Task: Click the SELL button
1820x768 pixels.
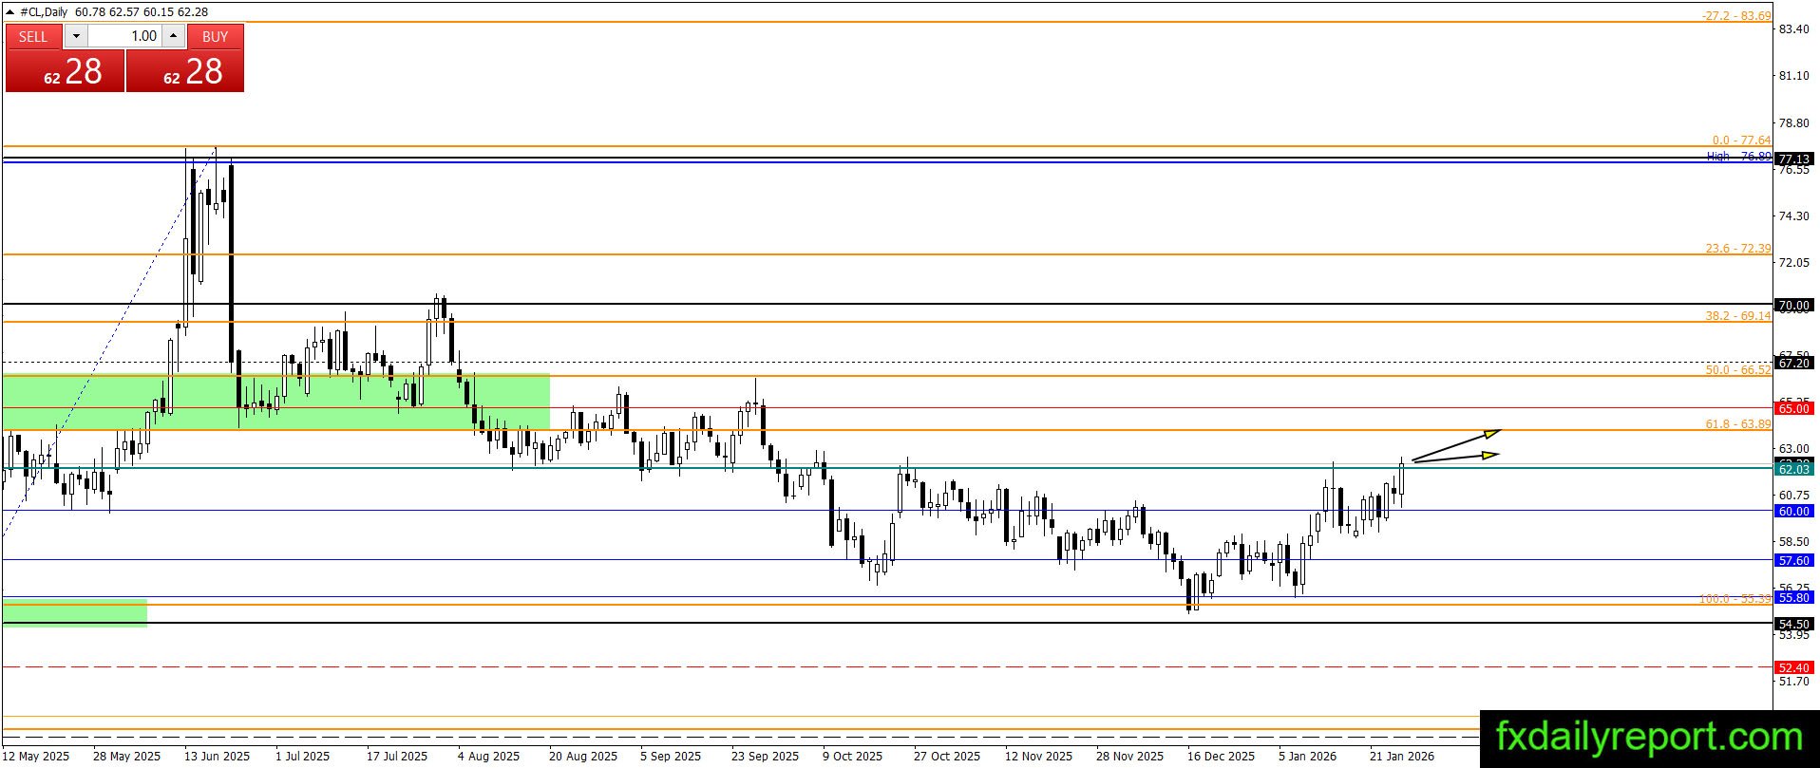Action: [x=33, y=36]
